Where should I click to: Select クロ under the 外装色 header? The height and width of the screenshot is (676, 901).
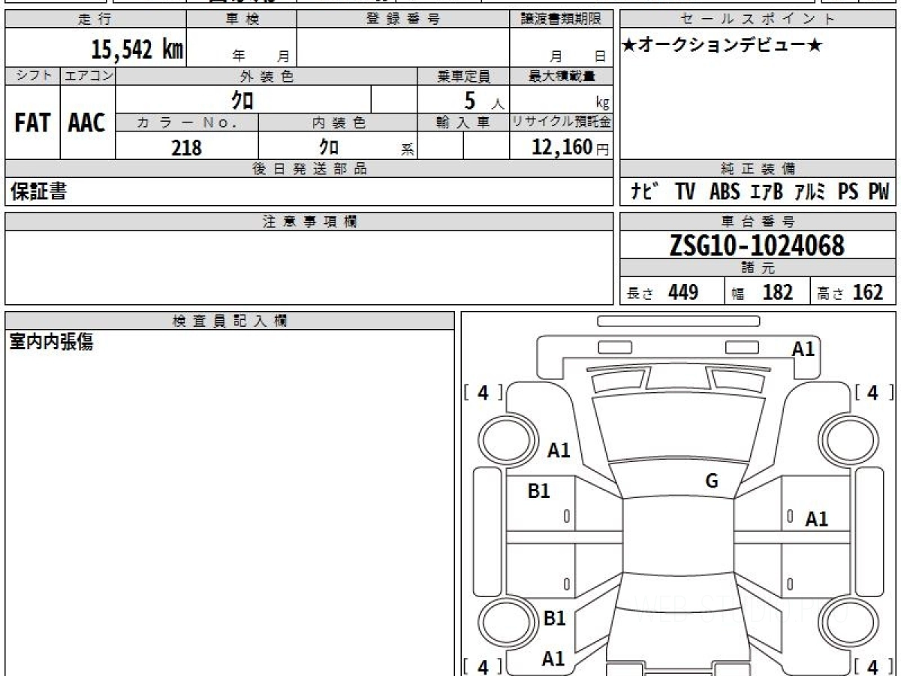click(x=243, y=99)
